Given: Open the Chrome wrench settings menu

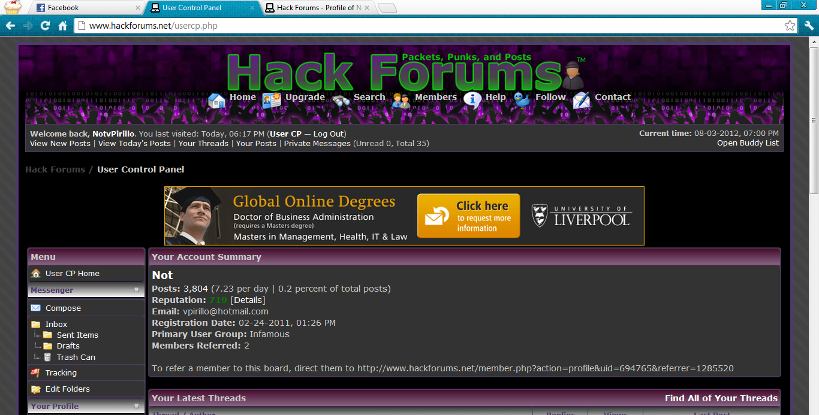Looking at the screenshot, I should [x=809, y=26].
